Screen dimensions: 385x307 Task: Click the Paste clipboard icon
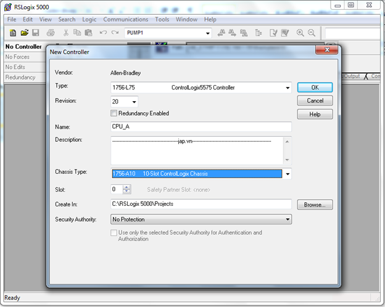pyautogui.click(x=88, y=33)
